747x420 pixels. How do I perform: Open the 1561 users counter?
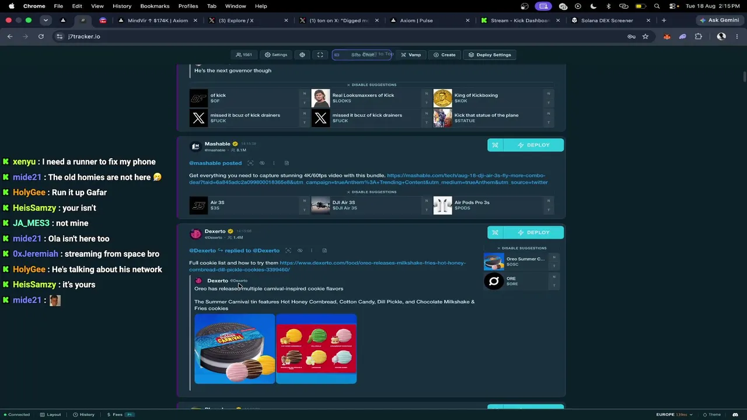244,55
